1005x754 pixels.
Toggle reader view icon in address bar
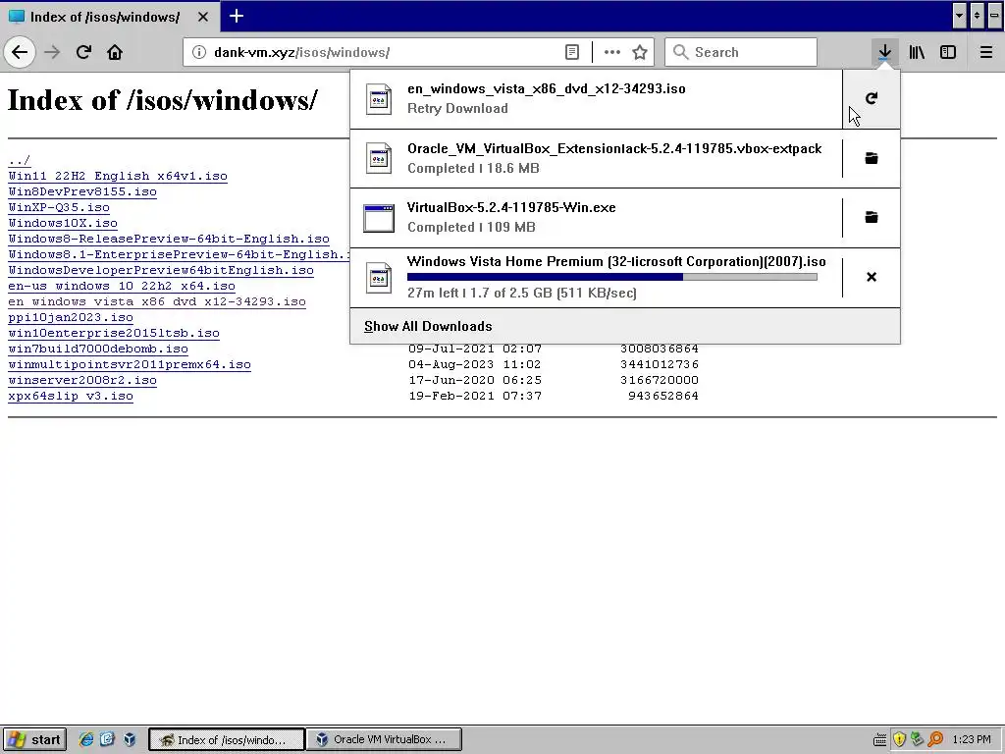click(572, 53)
